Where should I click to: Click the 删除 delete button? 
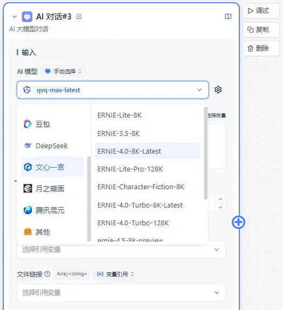tap(261, 49)
